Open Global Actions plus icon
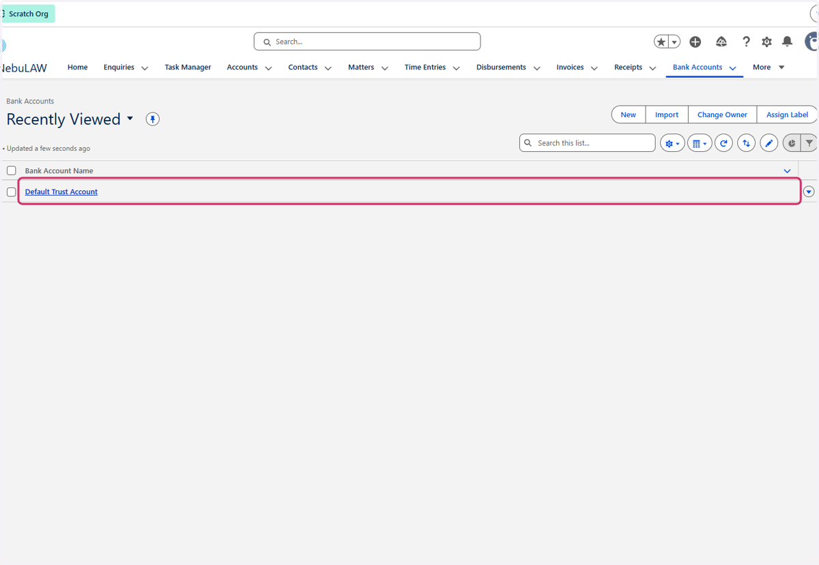 click(x=695, y=42)
